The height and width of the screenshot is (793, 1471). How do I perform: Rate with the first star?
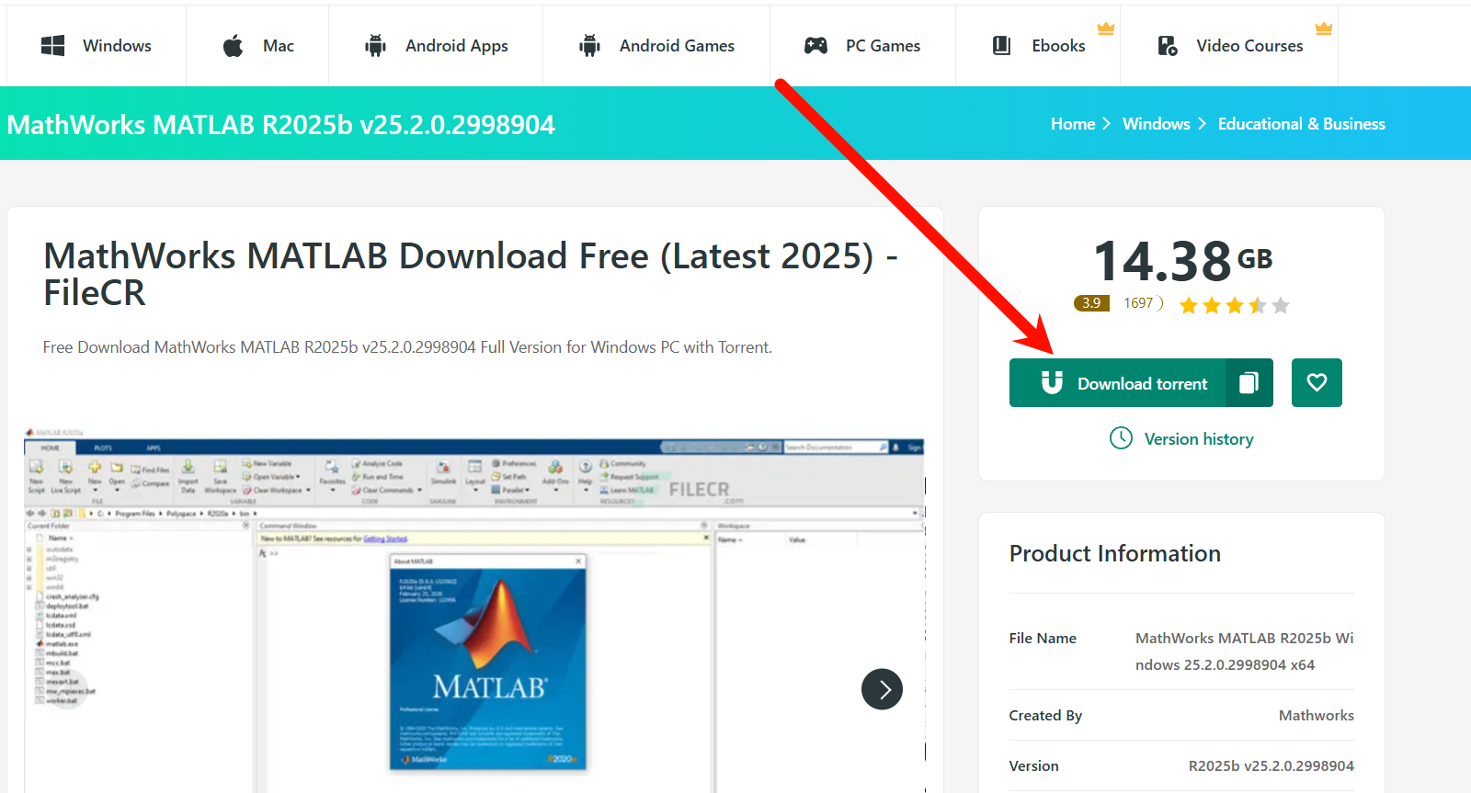(x=1189, y=305)
